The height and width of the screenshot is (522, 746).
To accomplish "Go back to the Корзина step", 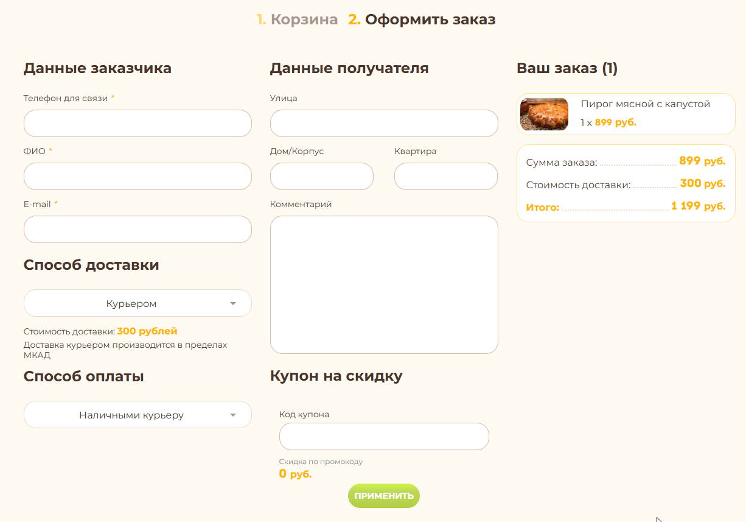I will point(304,19).
